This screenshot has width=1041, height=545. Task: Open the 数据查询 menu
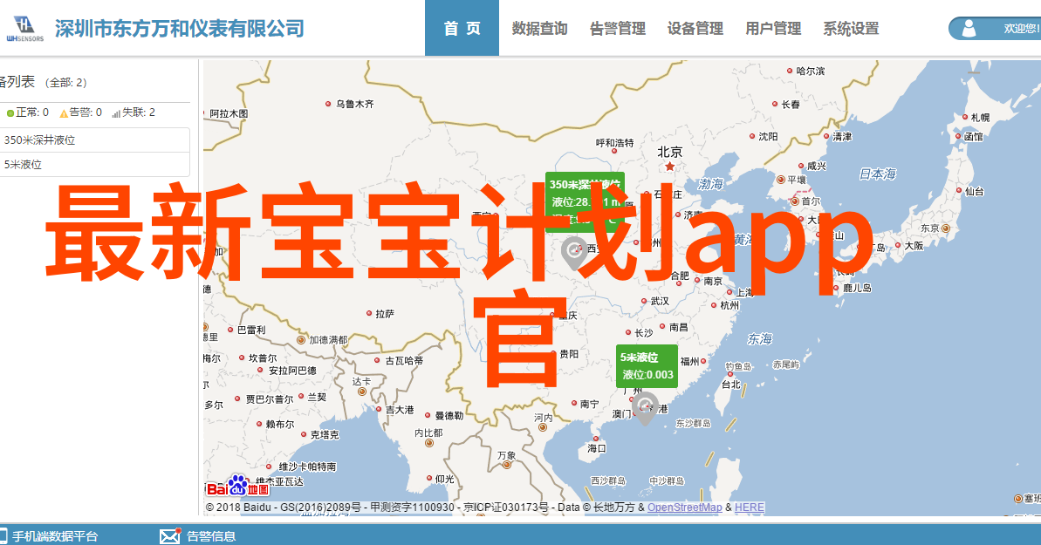point(539,29)
